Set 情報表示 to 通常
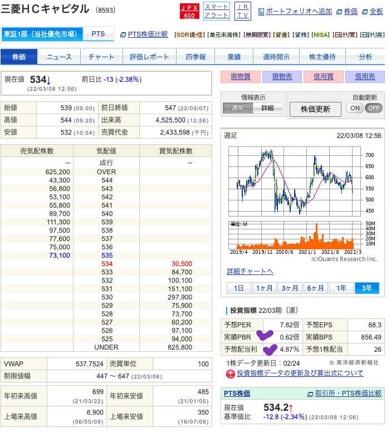The height and width of the screenshot is (432, 391). point(238,108)
